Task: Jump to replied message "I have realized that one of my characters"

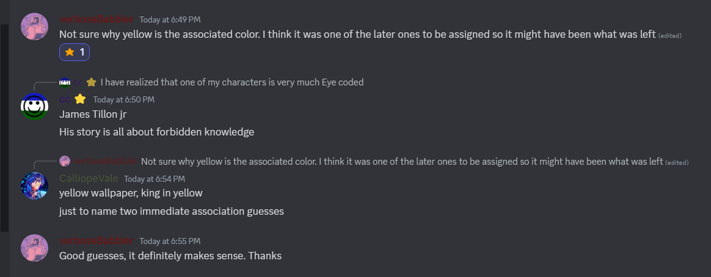Action: coord(232,82)
